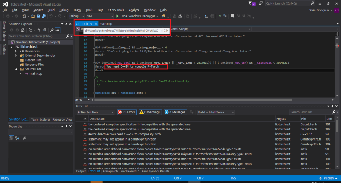Image resolution: width=341 pixels, height=183 pixels.
Task: Open the editor zoom 89 % dropdown
Action: pyautogui.click(x=89, y=100)
